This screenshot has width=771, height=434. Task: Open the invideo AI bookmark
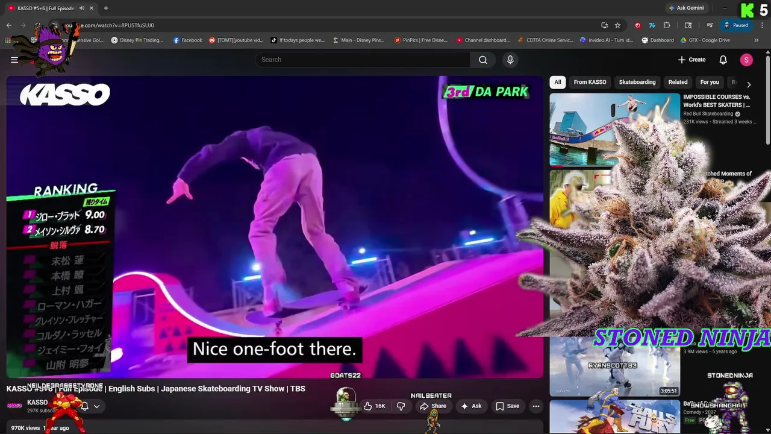pos(607,40)
